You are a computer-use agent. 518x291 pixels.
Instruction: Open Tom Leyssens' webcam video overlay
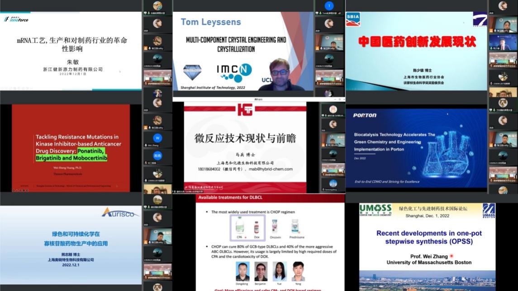pos(281,74)
